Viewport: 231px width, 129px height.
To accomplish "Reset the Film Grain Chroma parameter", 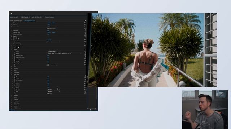I will (x=85, y=87).
